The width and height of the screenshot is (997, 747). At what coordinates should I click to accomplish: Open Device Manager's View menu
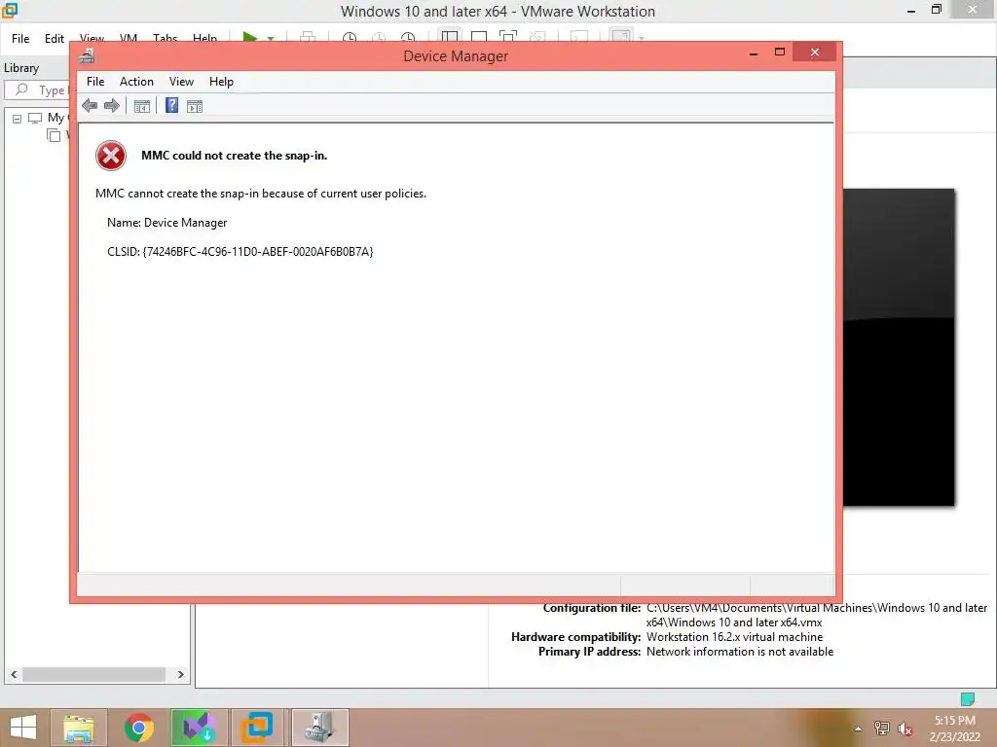[181, 82]
